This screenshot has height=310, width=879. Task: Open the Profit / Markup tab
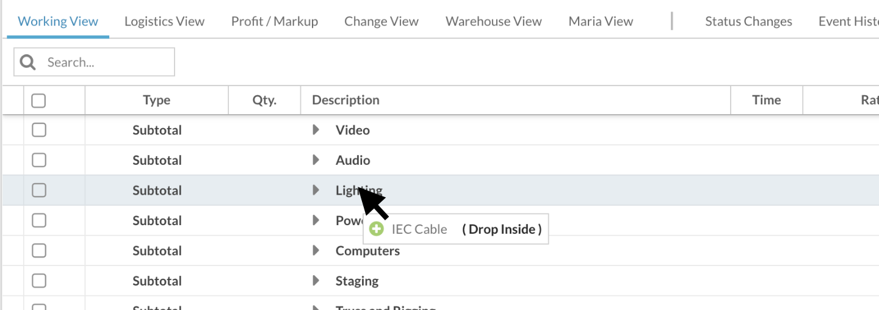click(x=275, y=21)
